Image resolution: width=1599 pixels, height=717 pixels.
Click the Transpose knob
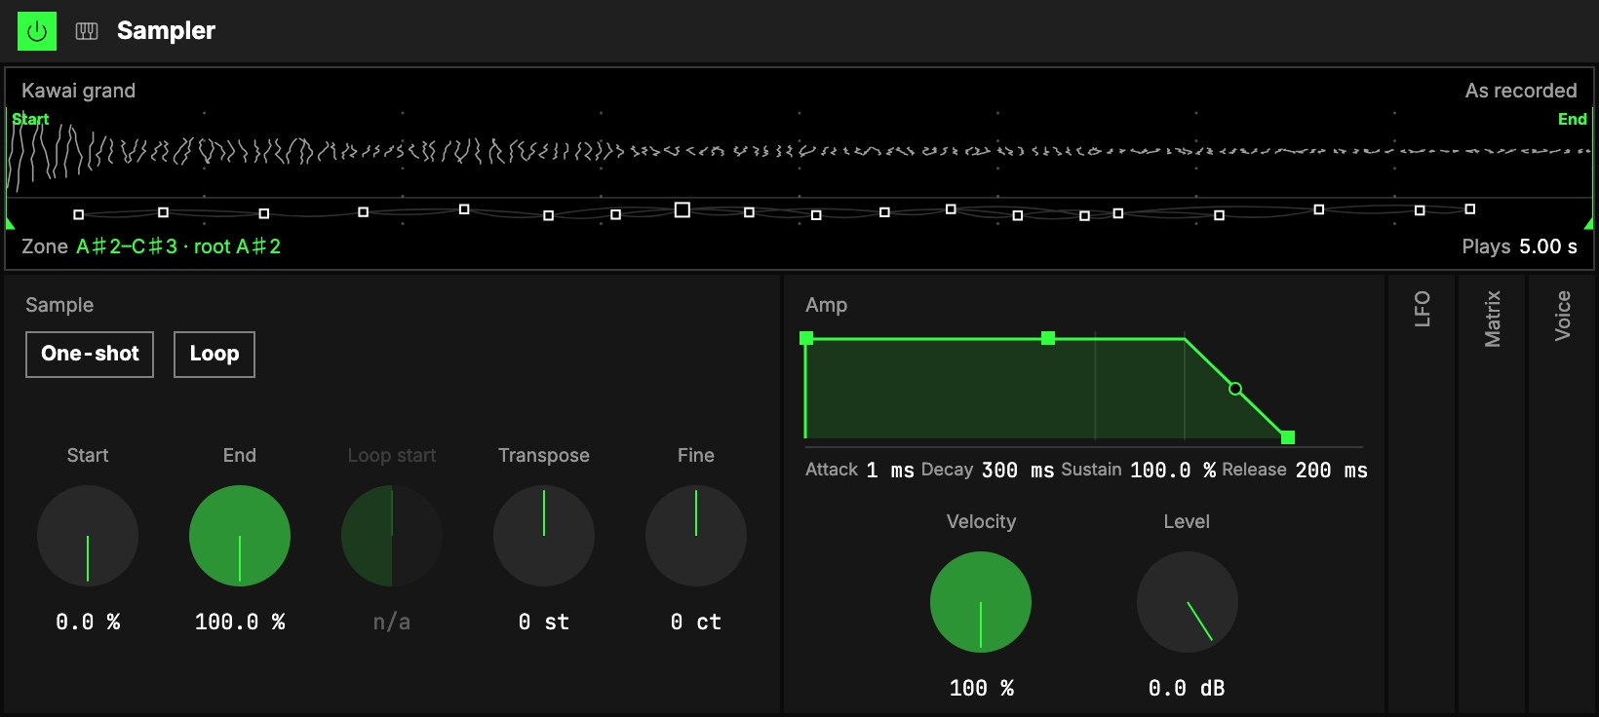click(x=544, y=536)
